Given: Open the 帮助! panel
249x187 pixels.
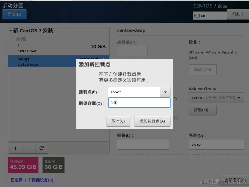Looking at the screenshot, I should [x=238, y=14].
